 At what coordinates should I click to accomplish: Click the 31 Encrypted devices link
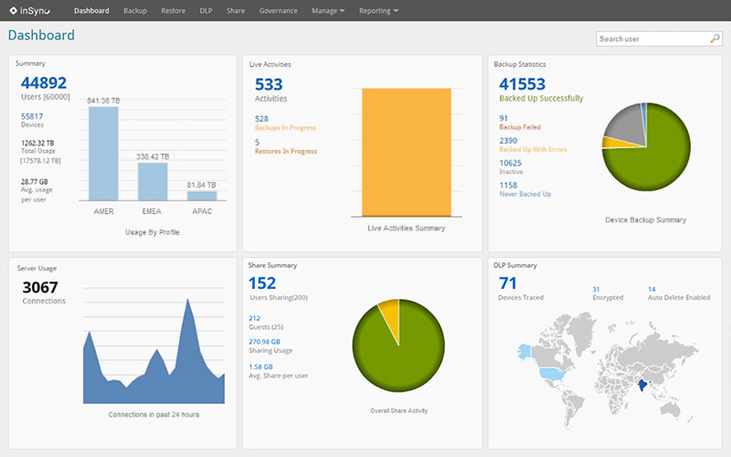point(596,290)
